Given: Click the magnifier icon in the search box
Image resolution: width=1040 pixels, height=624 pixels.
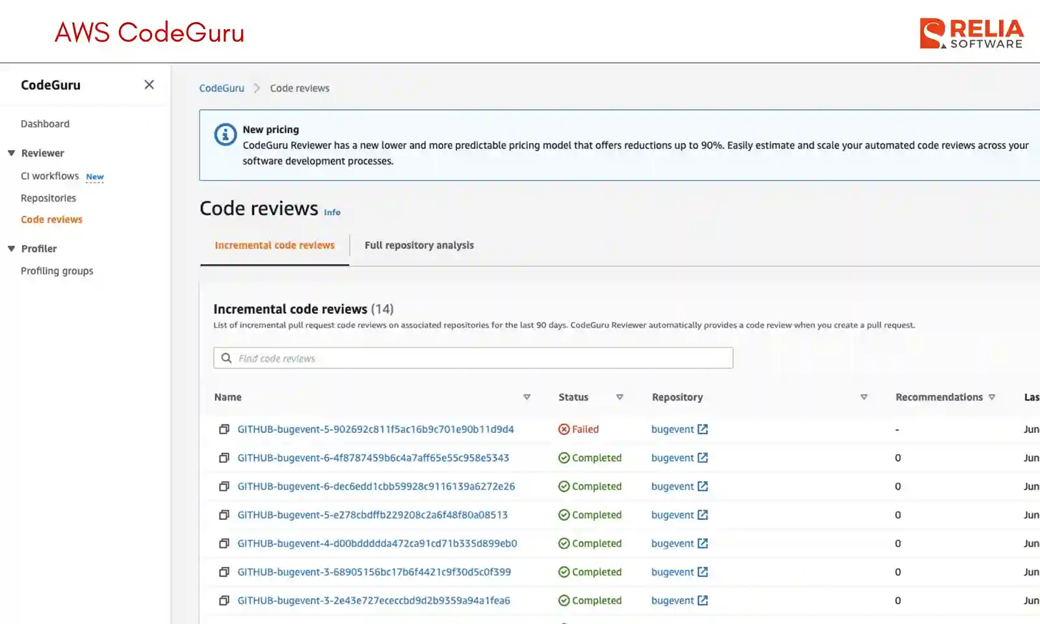Looking at the screenshot, I should [226, 357].
